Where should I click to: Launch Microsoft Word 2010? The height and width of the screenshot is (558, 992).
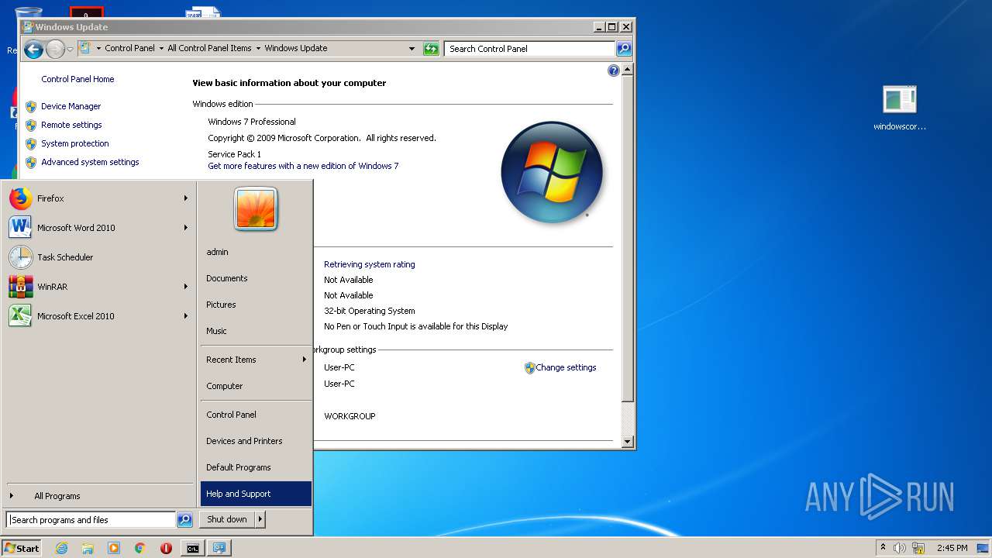pos(98,228)
